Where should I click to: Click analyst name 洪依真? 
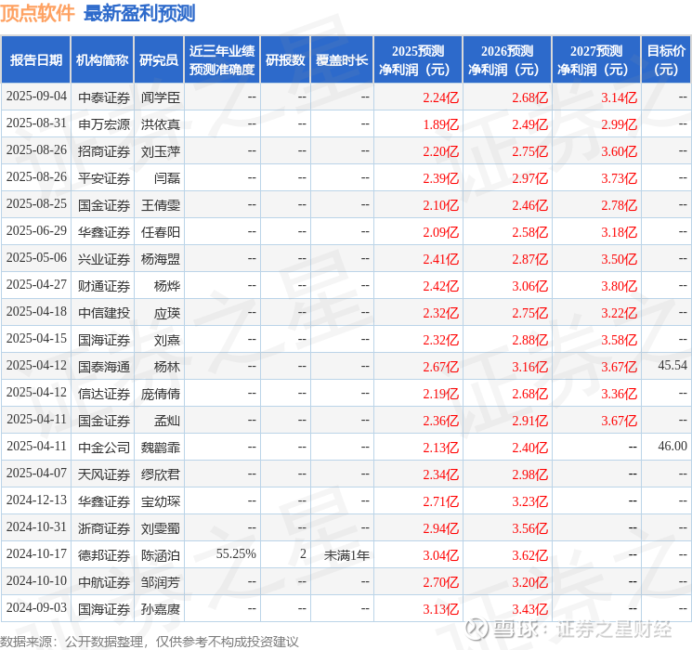161,124
